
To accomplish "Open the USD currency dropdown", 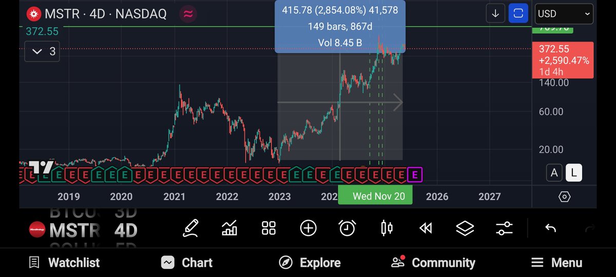I will 565,14.
